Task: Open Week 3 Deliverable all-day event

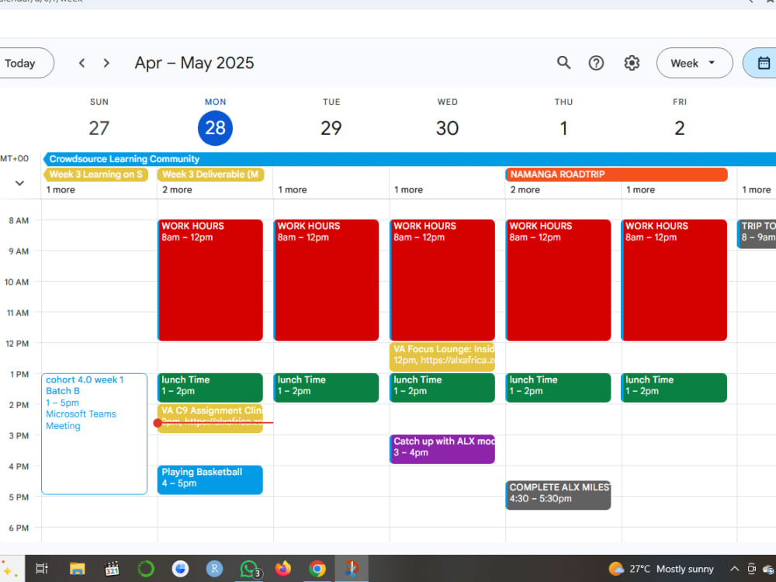Action: (211, 174)
